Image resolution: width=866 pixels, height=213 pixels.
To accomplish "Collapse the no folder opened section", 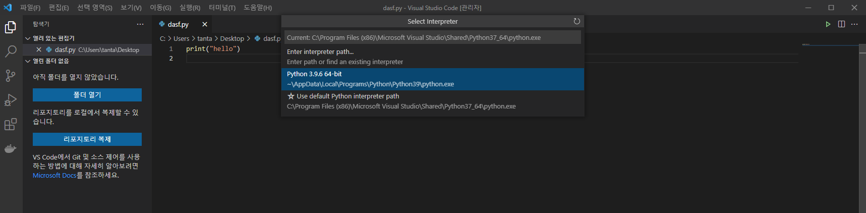I will point(28,61).
